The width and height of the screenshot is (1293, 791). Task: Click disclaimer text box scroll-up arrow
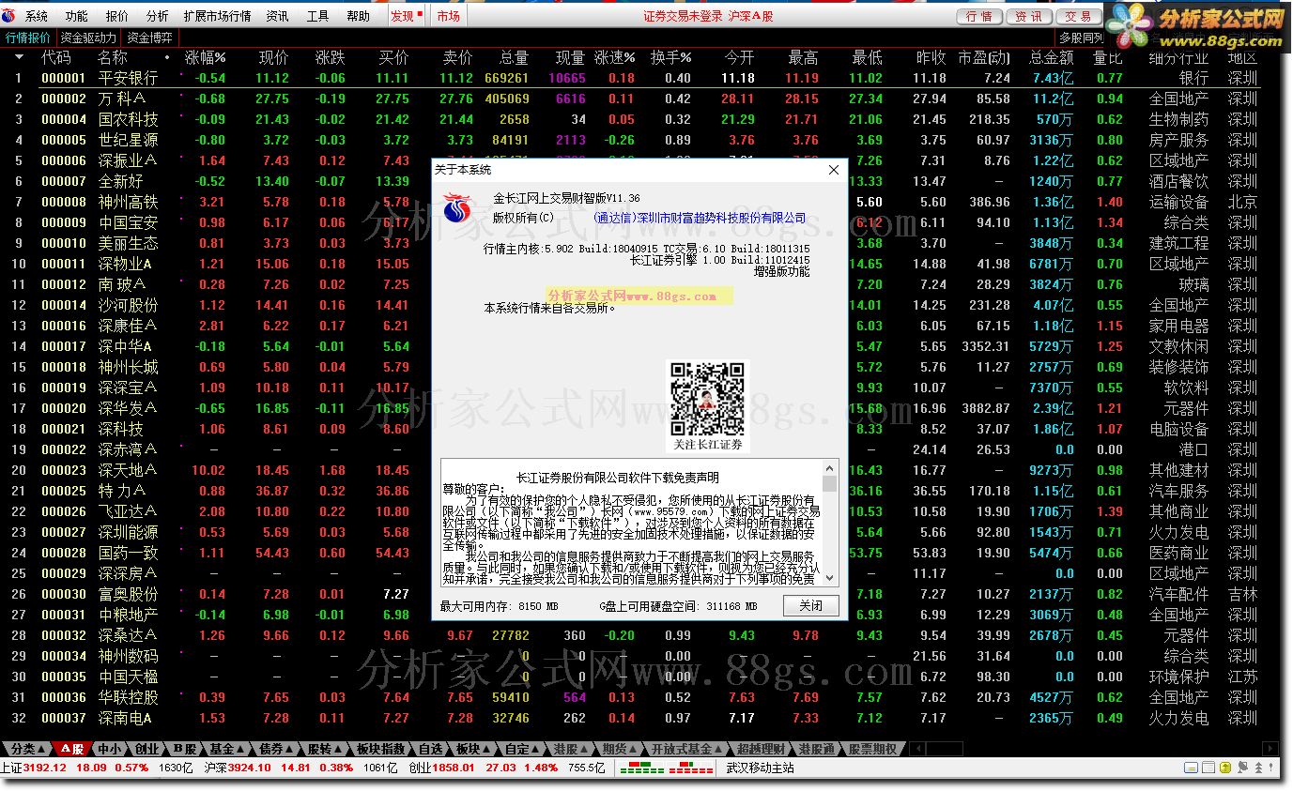click(x=829, y=468)
